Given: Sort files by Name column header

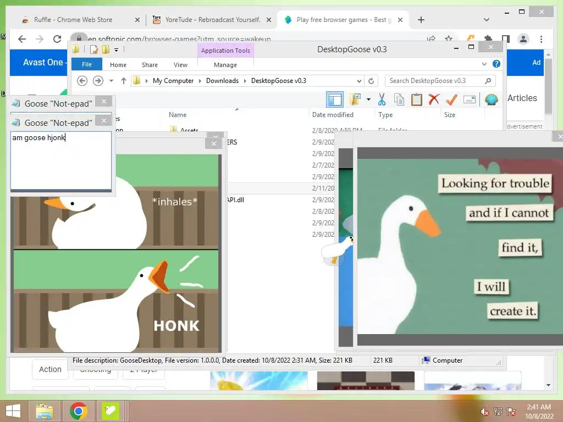Looking at the screenshot, I should 178,115.
